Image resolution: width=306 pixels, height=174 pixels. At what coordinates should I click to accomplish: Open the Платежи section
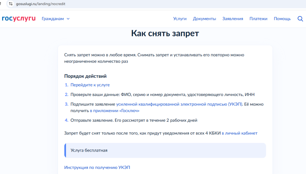click(x=258, y=19)
